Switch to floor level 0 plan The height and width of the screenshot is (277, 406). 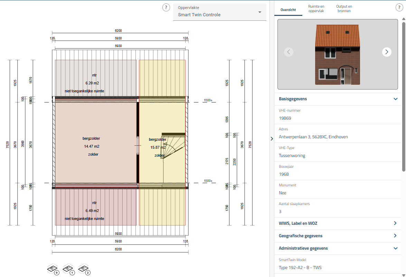53,269
